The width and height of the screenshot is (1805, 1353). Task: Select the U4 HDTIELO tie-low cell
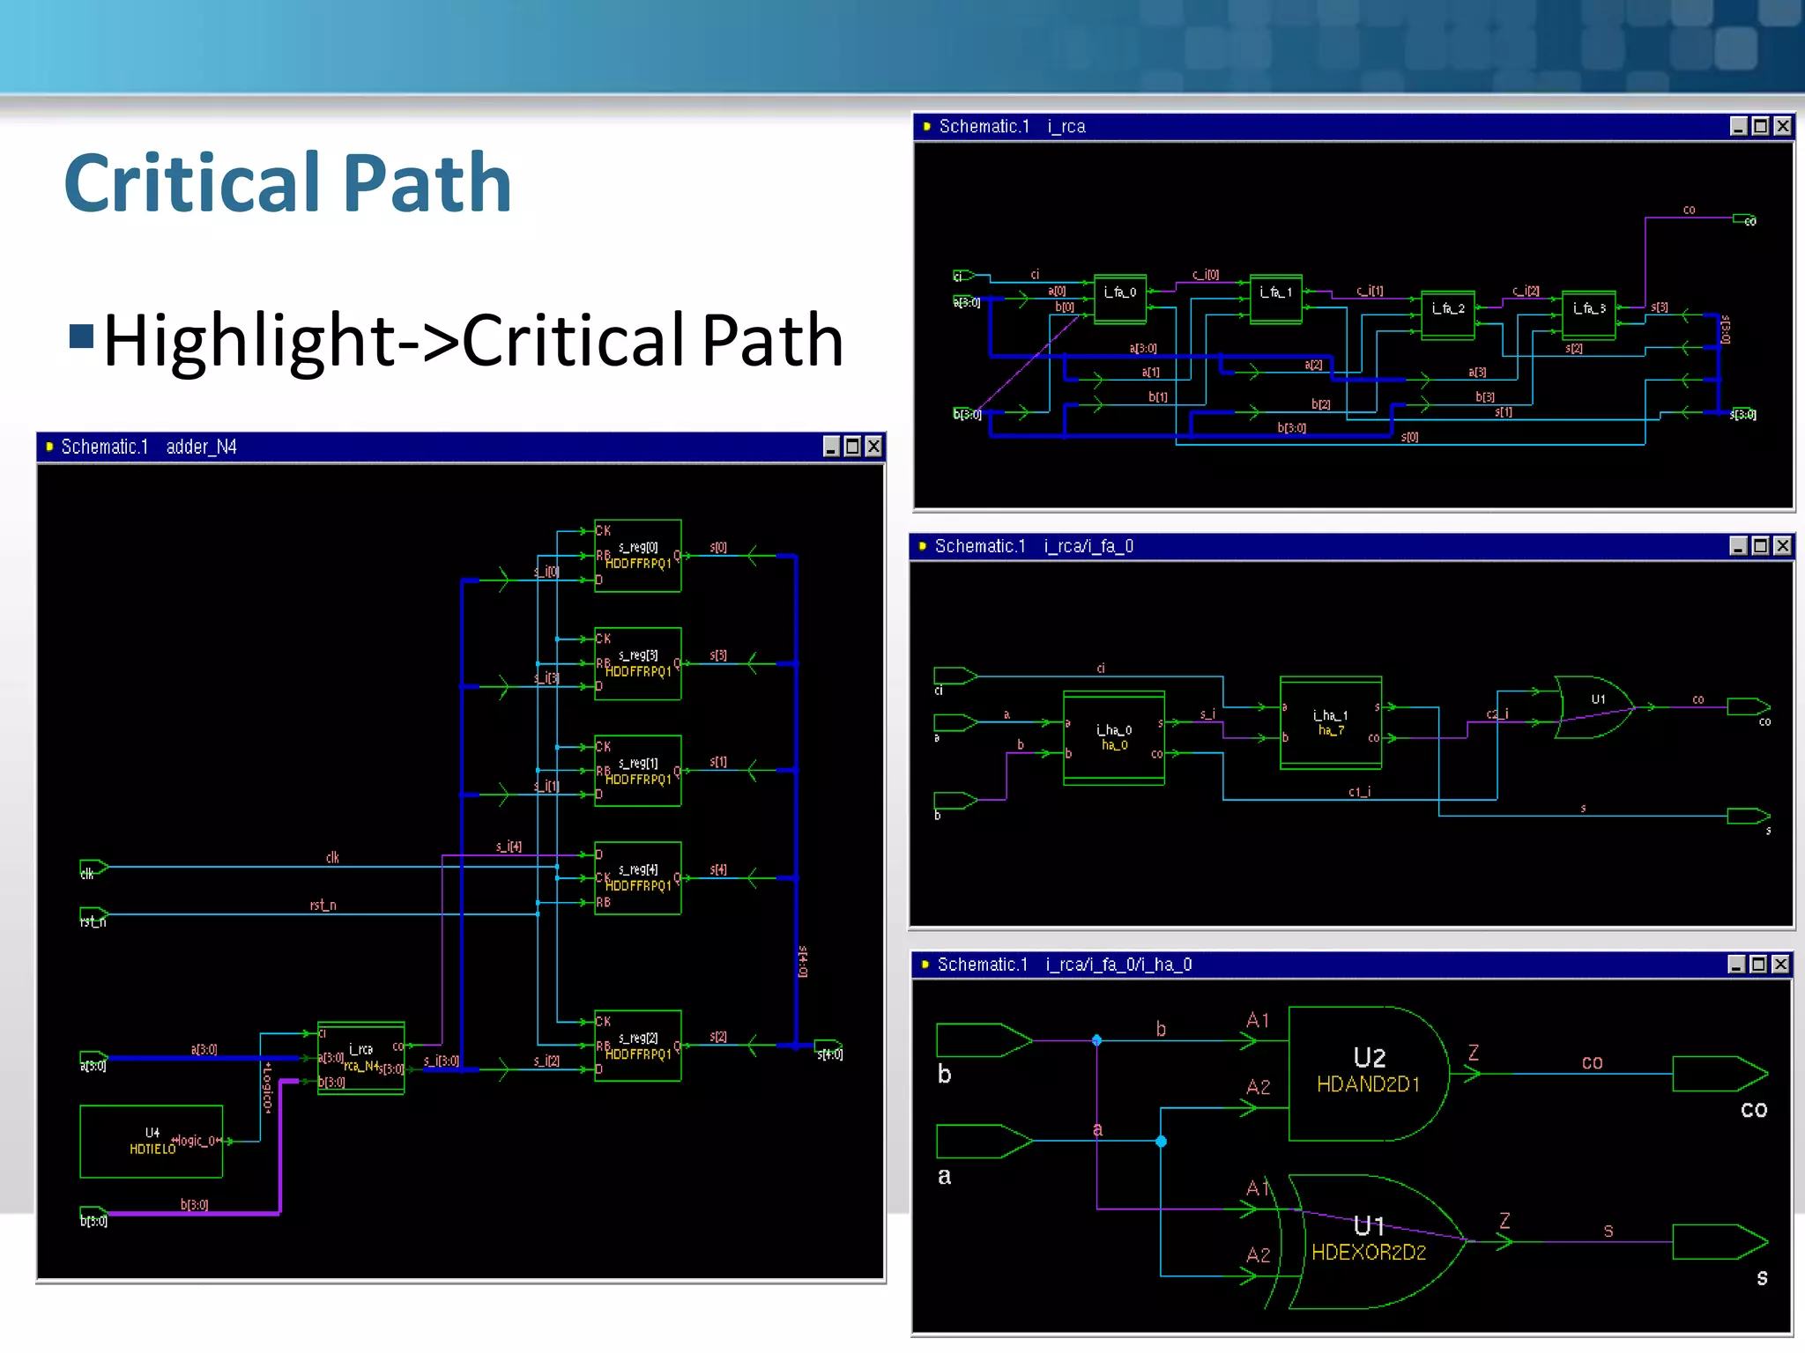[x=151, y=1141]
